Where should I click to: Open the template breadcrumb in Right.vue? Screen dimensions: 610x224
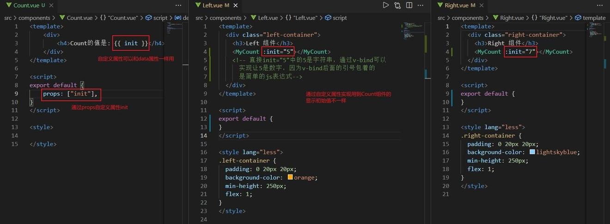click(594, 18)
